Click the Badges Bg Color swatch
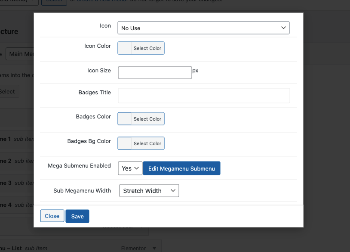 pos(125,143)
